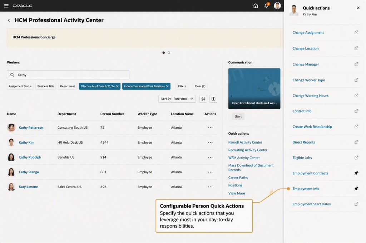366x243 pixels.
Task: Remove the Effective As-of Date filter chip
Action: pyautogui.click(x=117, y=86)
